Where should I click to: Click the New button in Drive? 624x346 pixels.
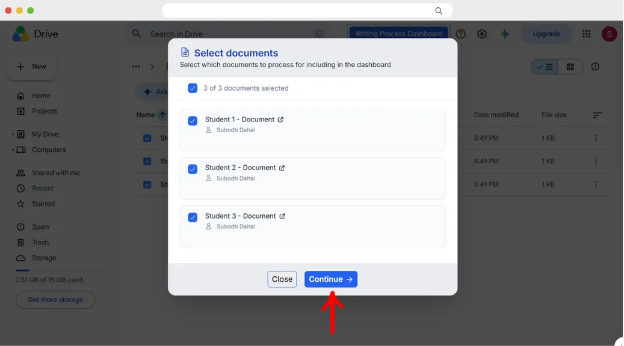click(31, 67)
